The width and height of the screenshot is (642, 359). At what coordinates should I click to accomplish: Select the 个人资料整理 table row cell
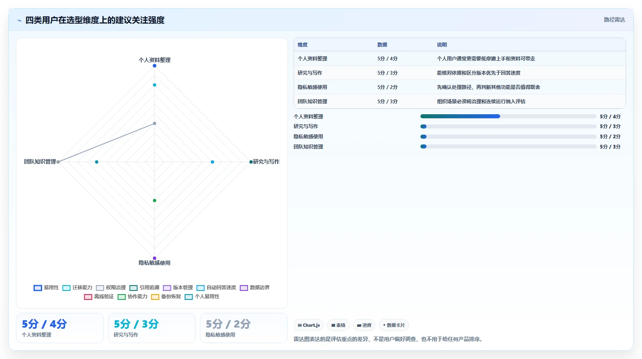click(x=312, y=59)
